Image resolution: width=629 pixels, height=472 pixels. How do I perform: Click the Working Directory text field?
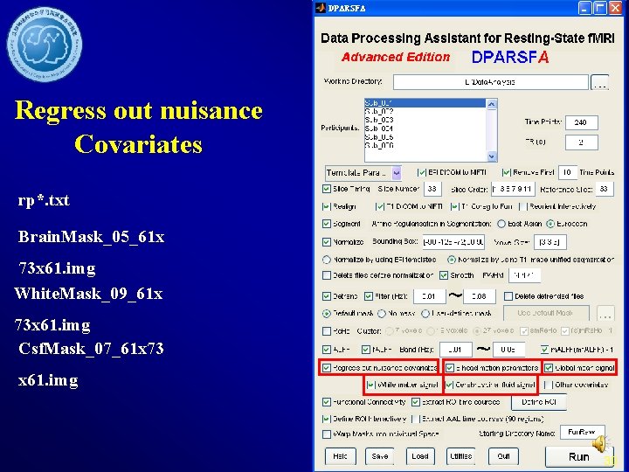[490, 82]
